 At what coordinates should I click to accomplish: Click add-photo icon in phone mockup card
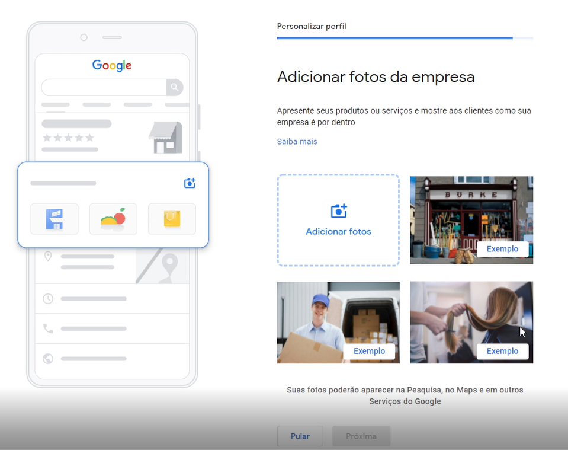click(x=190, y=183)
